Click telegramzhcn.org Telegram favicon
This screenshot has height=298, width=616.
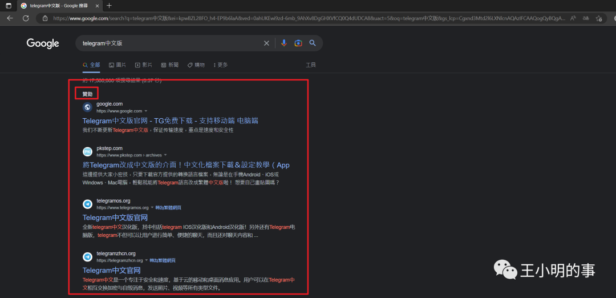point(88,257)
